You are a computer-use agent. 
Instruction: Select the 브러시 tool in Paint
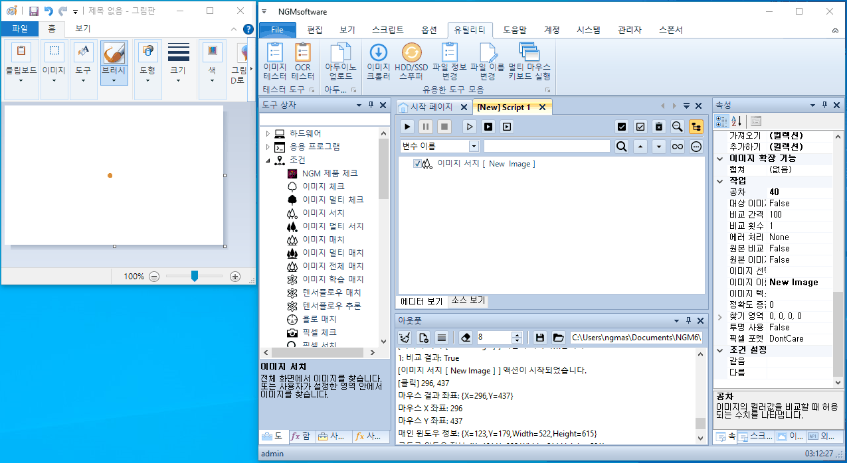[x=114, y=62]
